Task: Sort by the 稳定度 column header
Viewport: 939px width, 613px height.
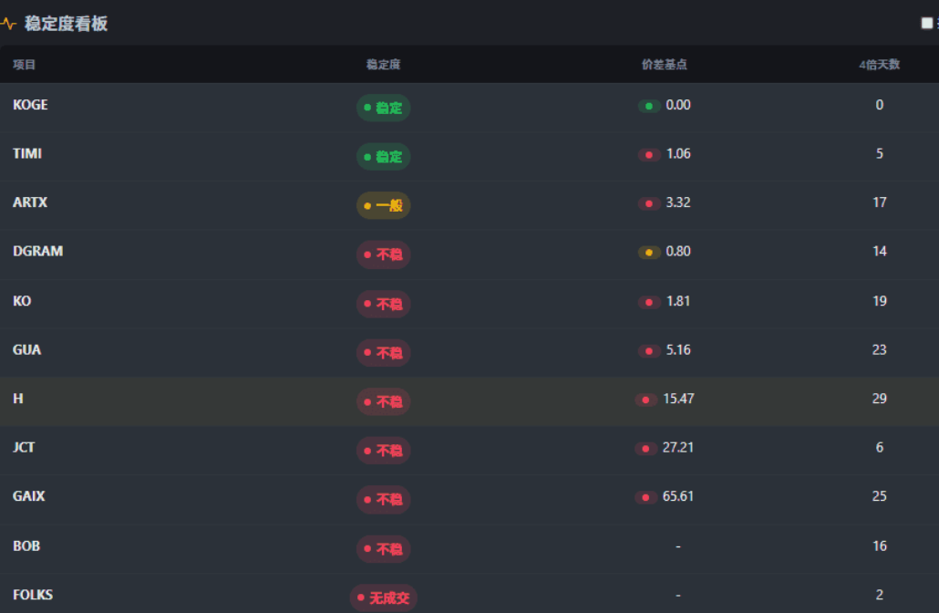Action: click(384, 65)
